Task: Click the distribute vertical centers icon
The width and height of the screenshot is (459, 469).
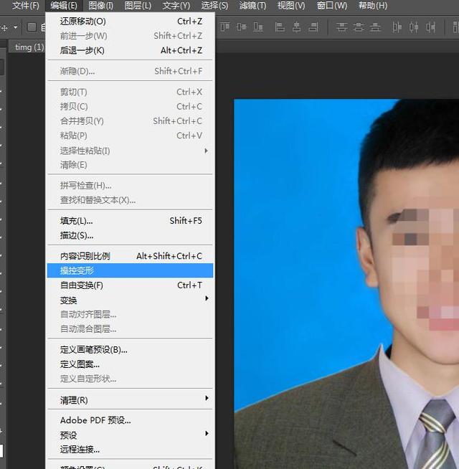Action: pyautogui.click(x=359, y=27)
